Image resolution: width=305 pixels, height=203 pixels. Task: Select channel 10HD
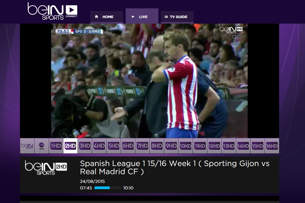click(186, 146)
